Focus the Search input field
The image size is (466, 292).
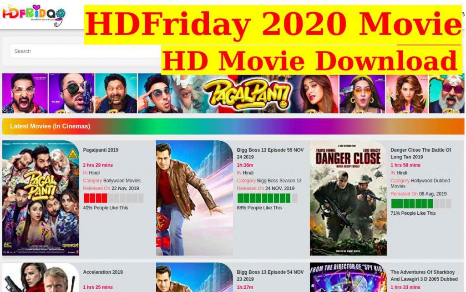[86, 51]
